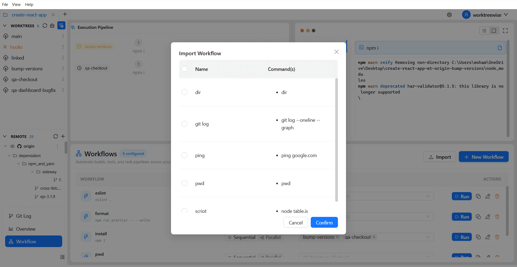Close the Import Workflow dialog
The image size is (517, 267).
[336, 52]
